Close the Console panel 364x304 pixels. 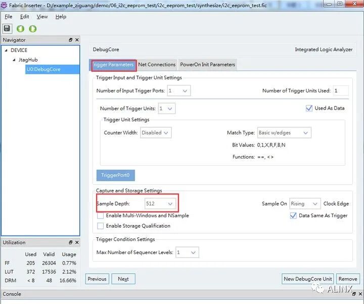tap(360, 294)
